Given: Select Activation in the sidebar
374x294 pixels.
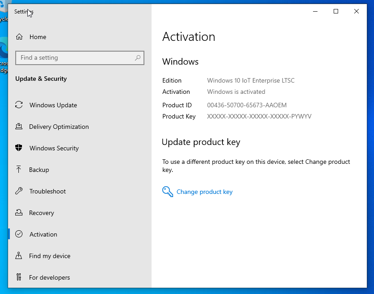Looking at the screenshot, I should click(x=43, y=234).
